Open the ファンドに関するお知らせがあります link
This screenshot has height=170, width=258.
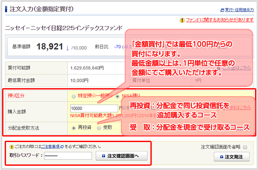click(x=220, y=20)
